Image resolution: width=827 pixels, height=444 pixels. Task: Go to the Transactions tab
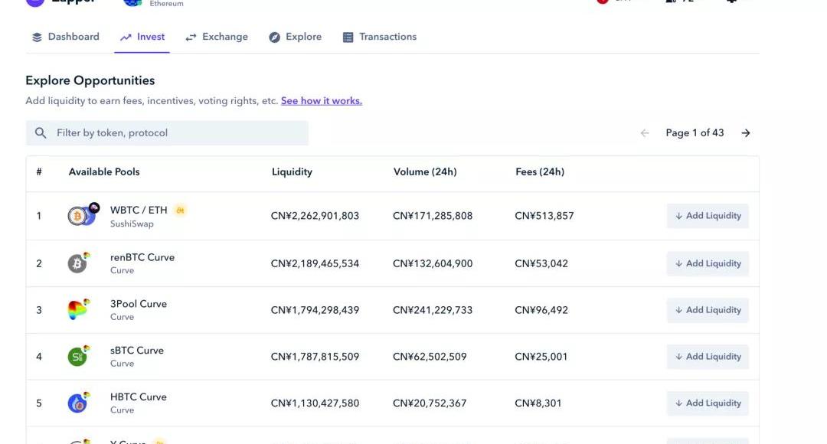(379, 37)
